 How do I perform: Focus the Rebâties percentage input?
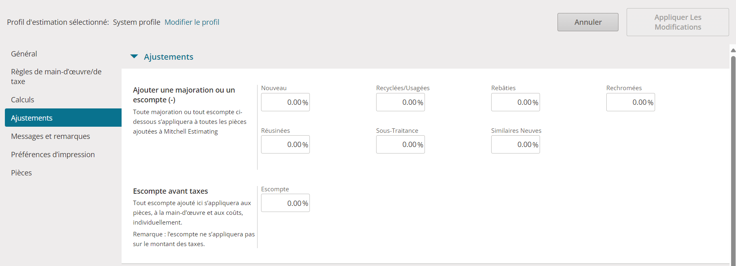click(516, 102)
